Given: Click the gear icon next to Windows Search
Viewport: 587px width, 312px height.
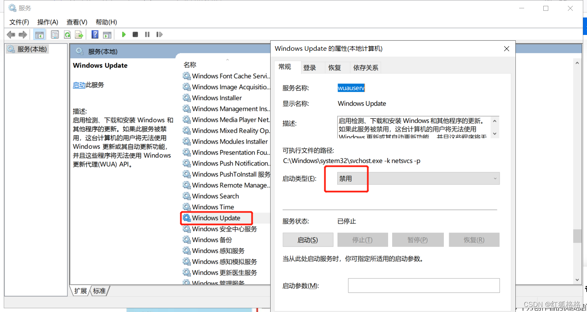Looking at the screenshot, I should pyautogui.click(x=187, y=196).
